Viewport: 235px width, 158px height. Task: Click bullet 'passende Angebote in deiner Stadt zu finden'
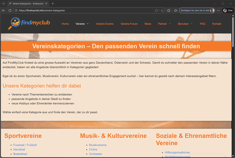41,99
